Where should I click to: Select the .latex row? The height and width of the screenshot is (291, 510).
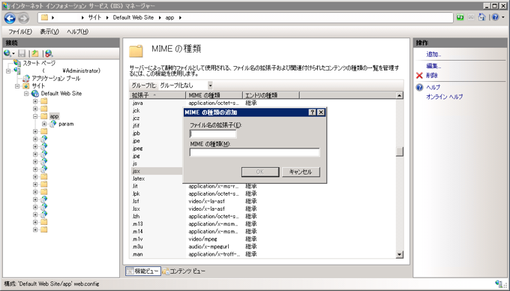coord(157,178)
